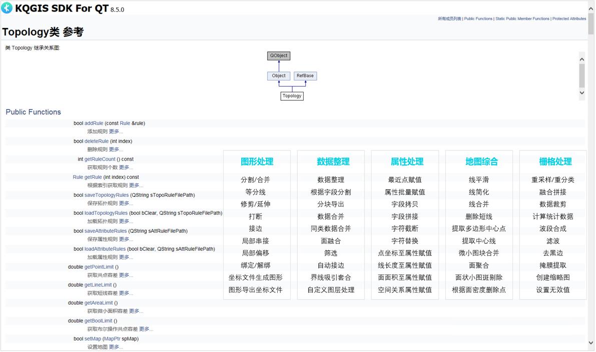Choose 线平滑 under 地图综合 menu
This screenshot has width=596, height=352.
(478, 180)
